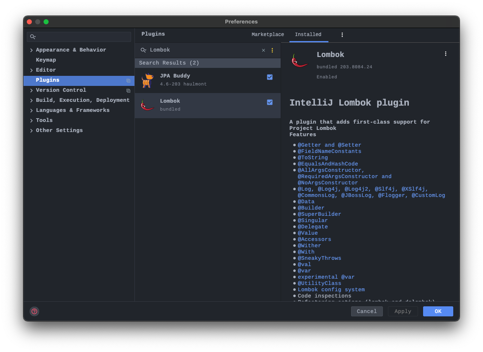Open the @With link
This screenshot has width=483, height=352.
click(306, 252)
